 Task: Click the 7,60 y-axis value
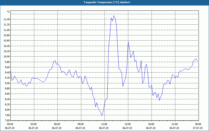coord(7,121)
